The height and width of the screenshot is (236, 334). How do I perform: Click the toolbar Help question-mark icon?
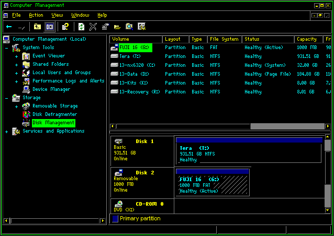pyautogui.click(x=65, y=26)
